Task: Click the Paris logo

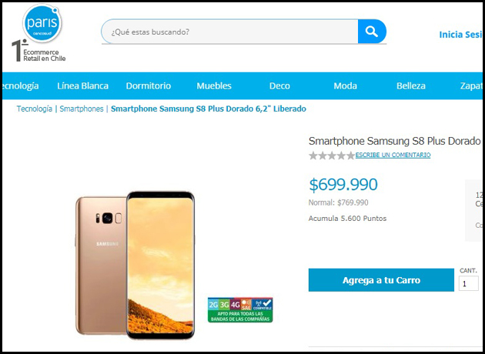Action: 42,22
